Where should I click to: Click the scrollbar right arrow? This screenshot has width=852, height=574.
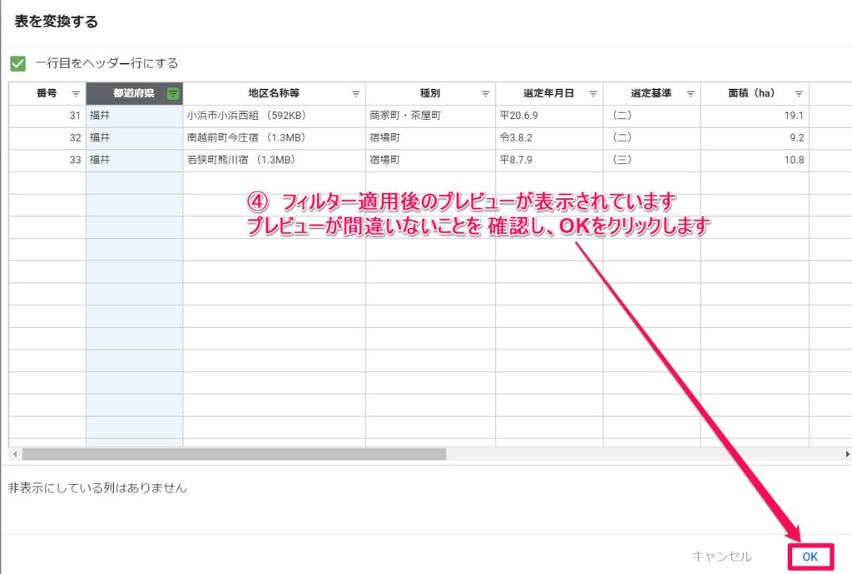(847, 454)
